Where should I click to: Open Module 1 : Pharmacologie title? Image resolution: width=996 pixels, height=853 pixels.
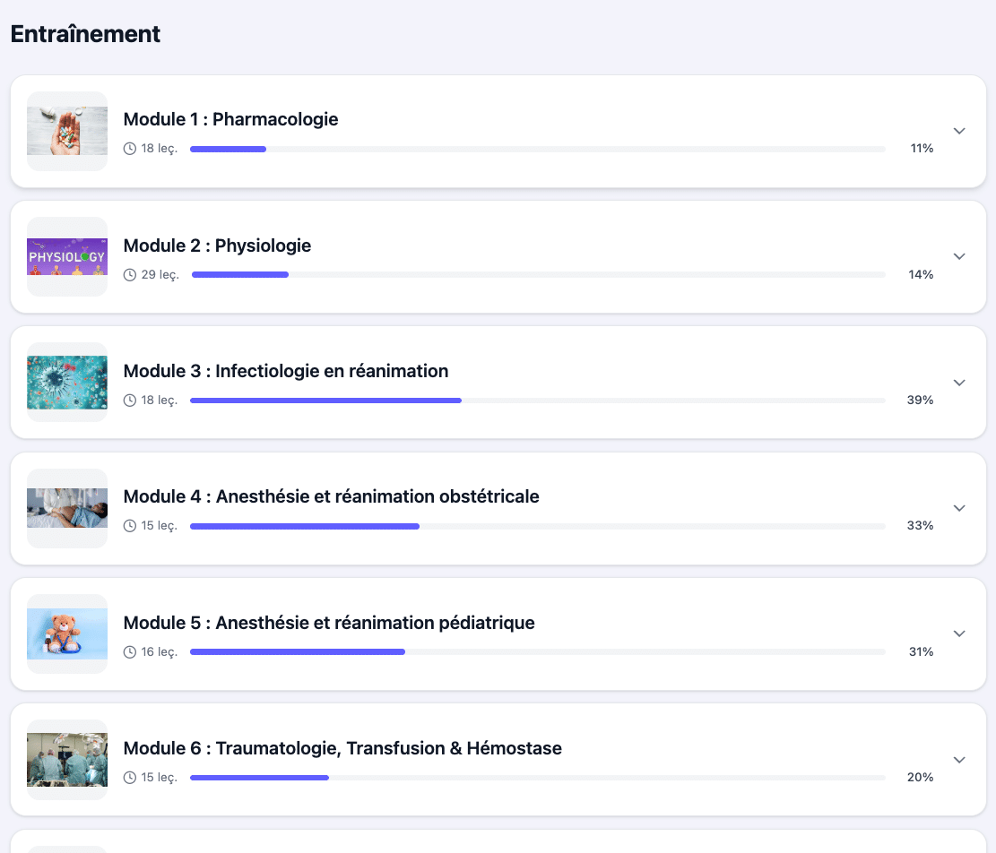point(230,119)
